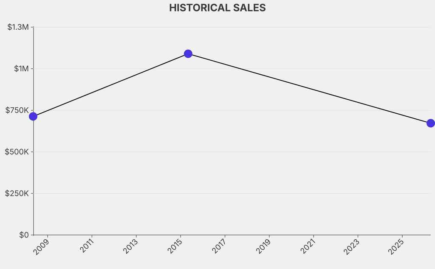
Task: Click the 2025 x-axis label
Action: pyautogui.click(x=396, y=247)
